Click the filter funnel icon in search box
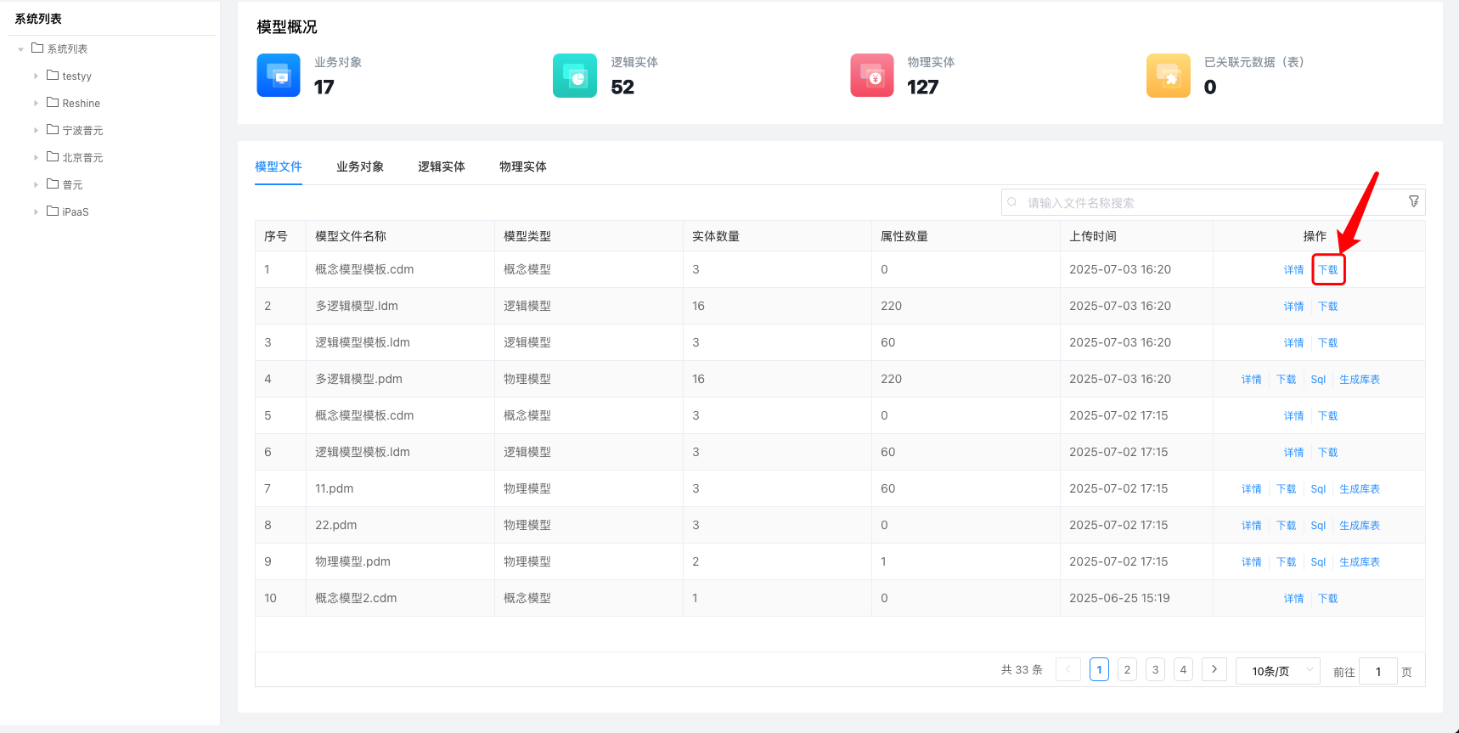This screenshot has width=1459, height=733. pyautogui.click(x=1413, y=202)
